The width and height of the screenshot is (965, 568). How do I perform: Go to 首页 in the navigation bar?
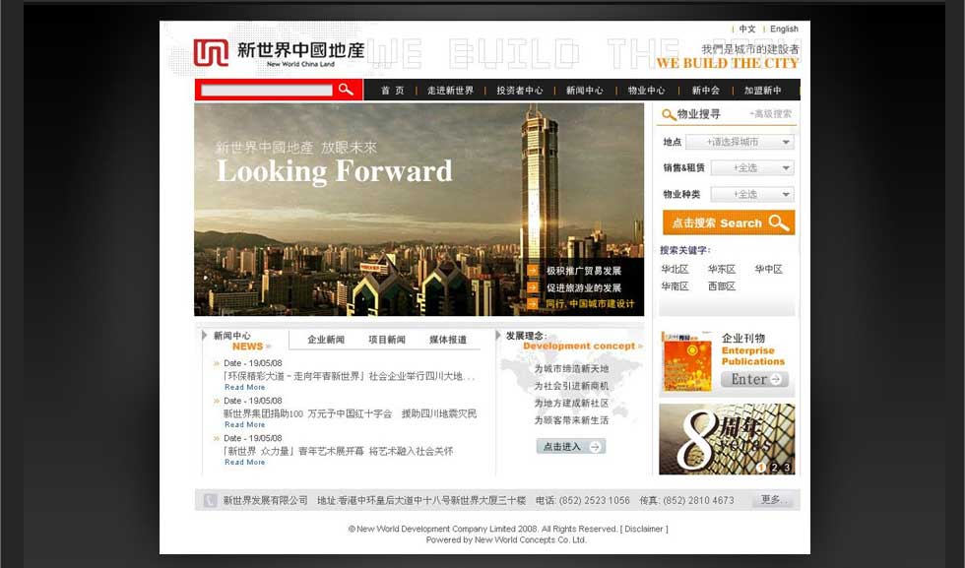(392, 91)
